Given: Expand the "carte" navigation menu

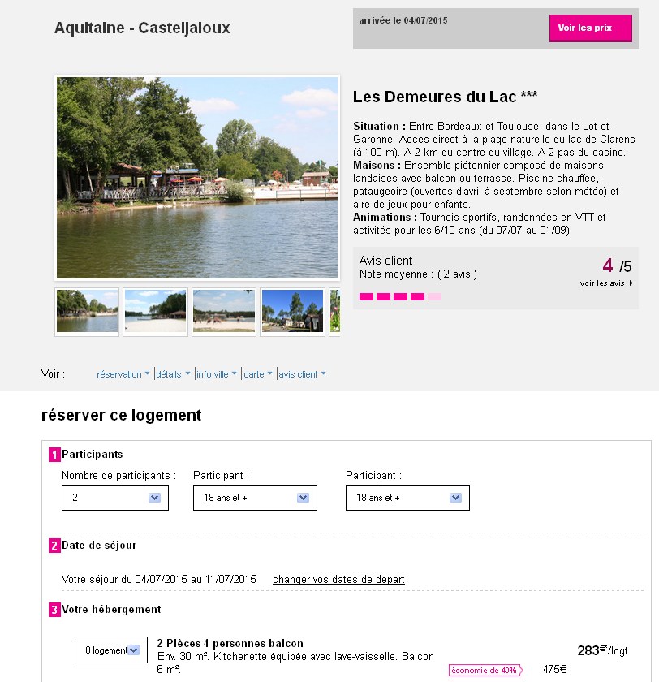Looking at the screenshot, I should click(x=258, y=374).
